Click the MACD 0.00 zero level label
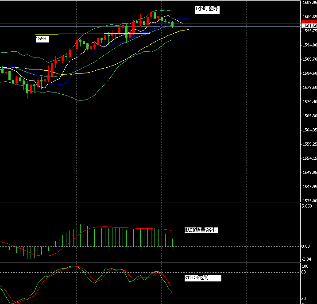This screenshot has height=304, width=317. coord(305,246)
